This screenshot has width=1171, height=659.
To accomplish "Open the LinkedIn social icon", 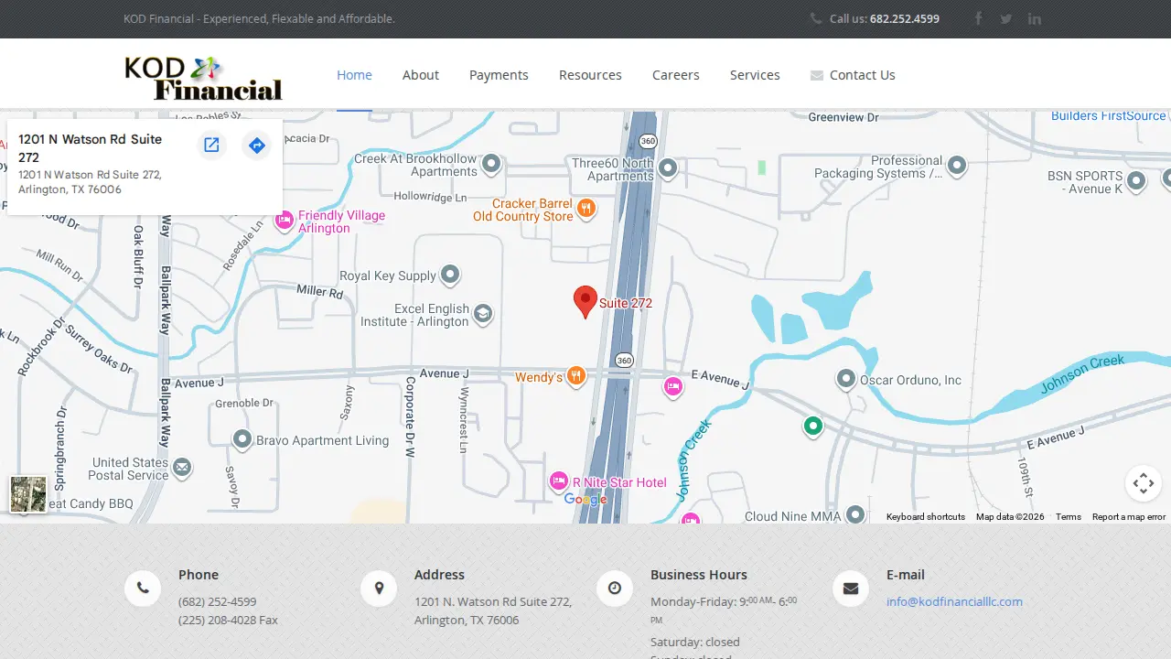I will point(1035,18).
